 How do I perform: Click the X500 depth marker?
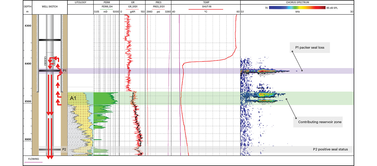tap(28, 101)
